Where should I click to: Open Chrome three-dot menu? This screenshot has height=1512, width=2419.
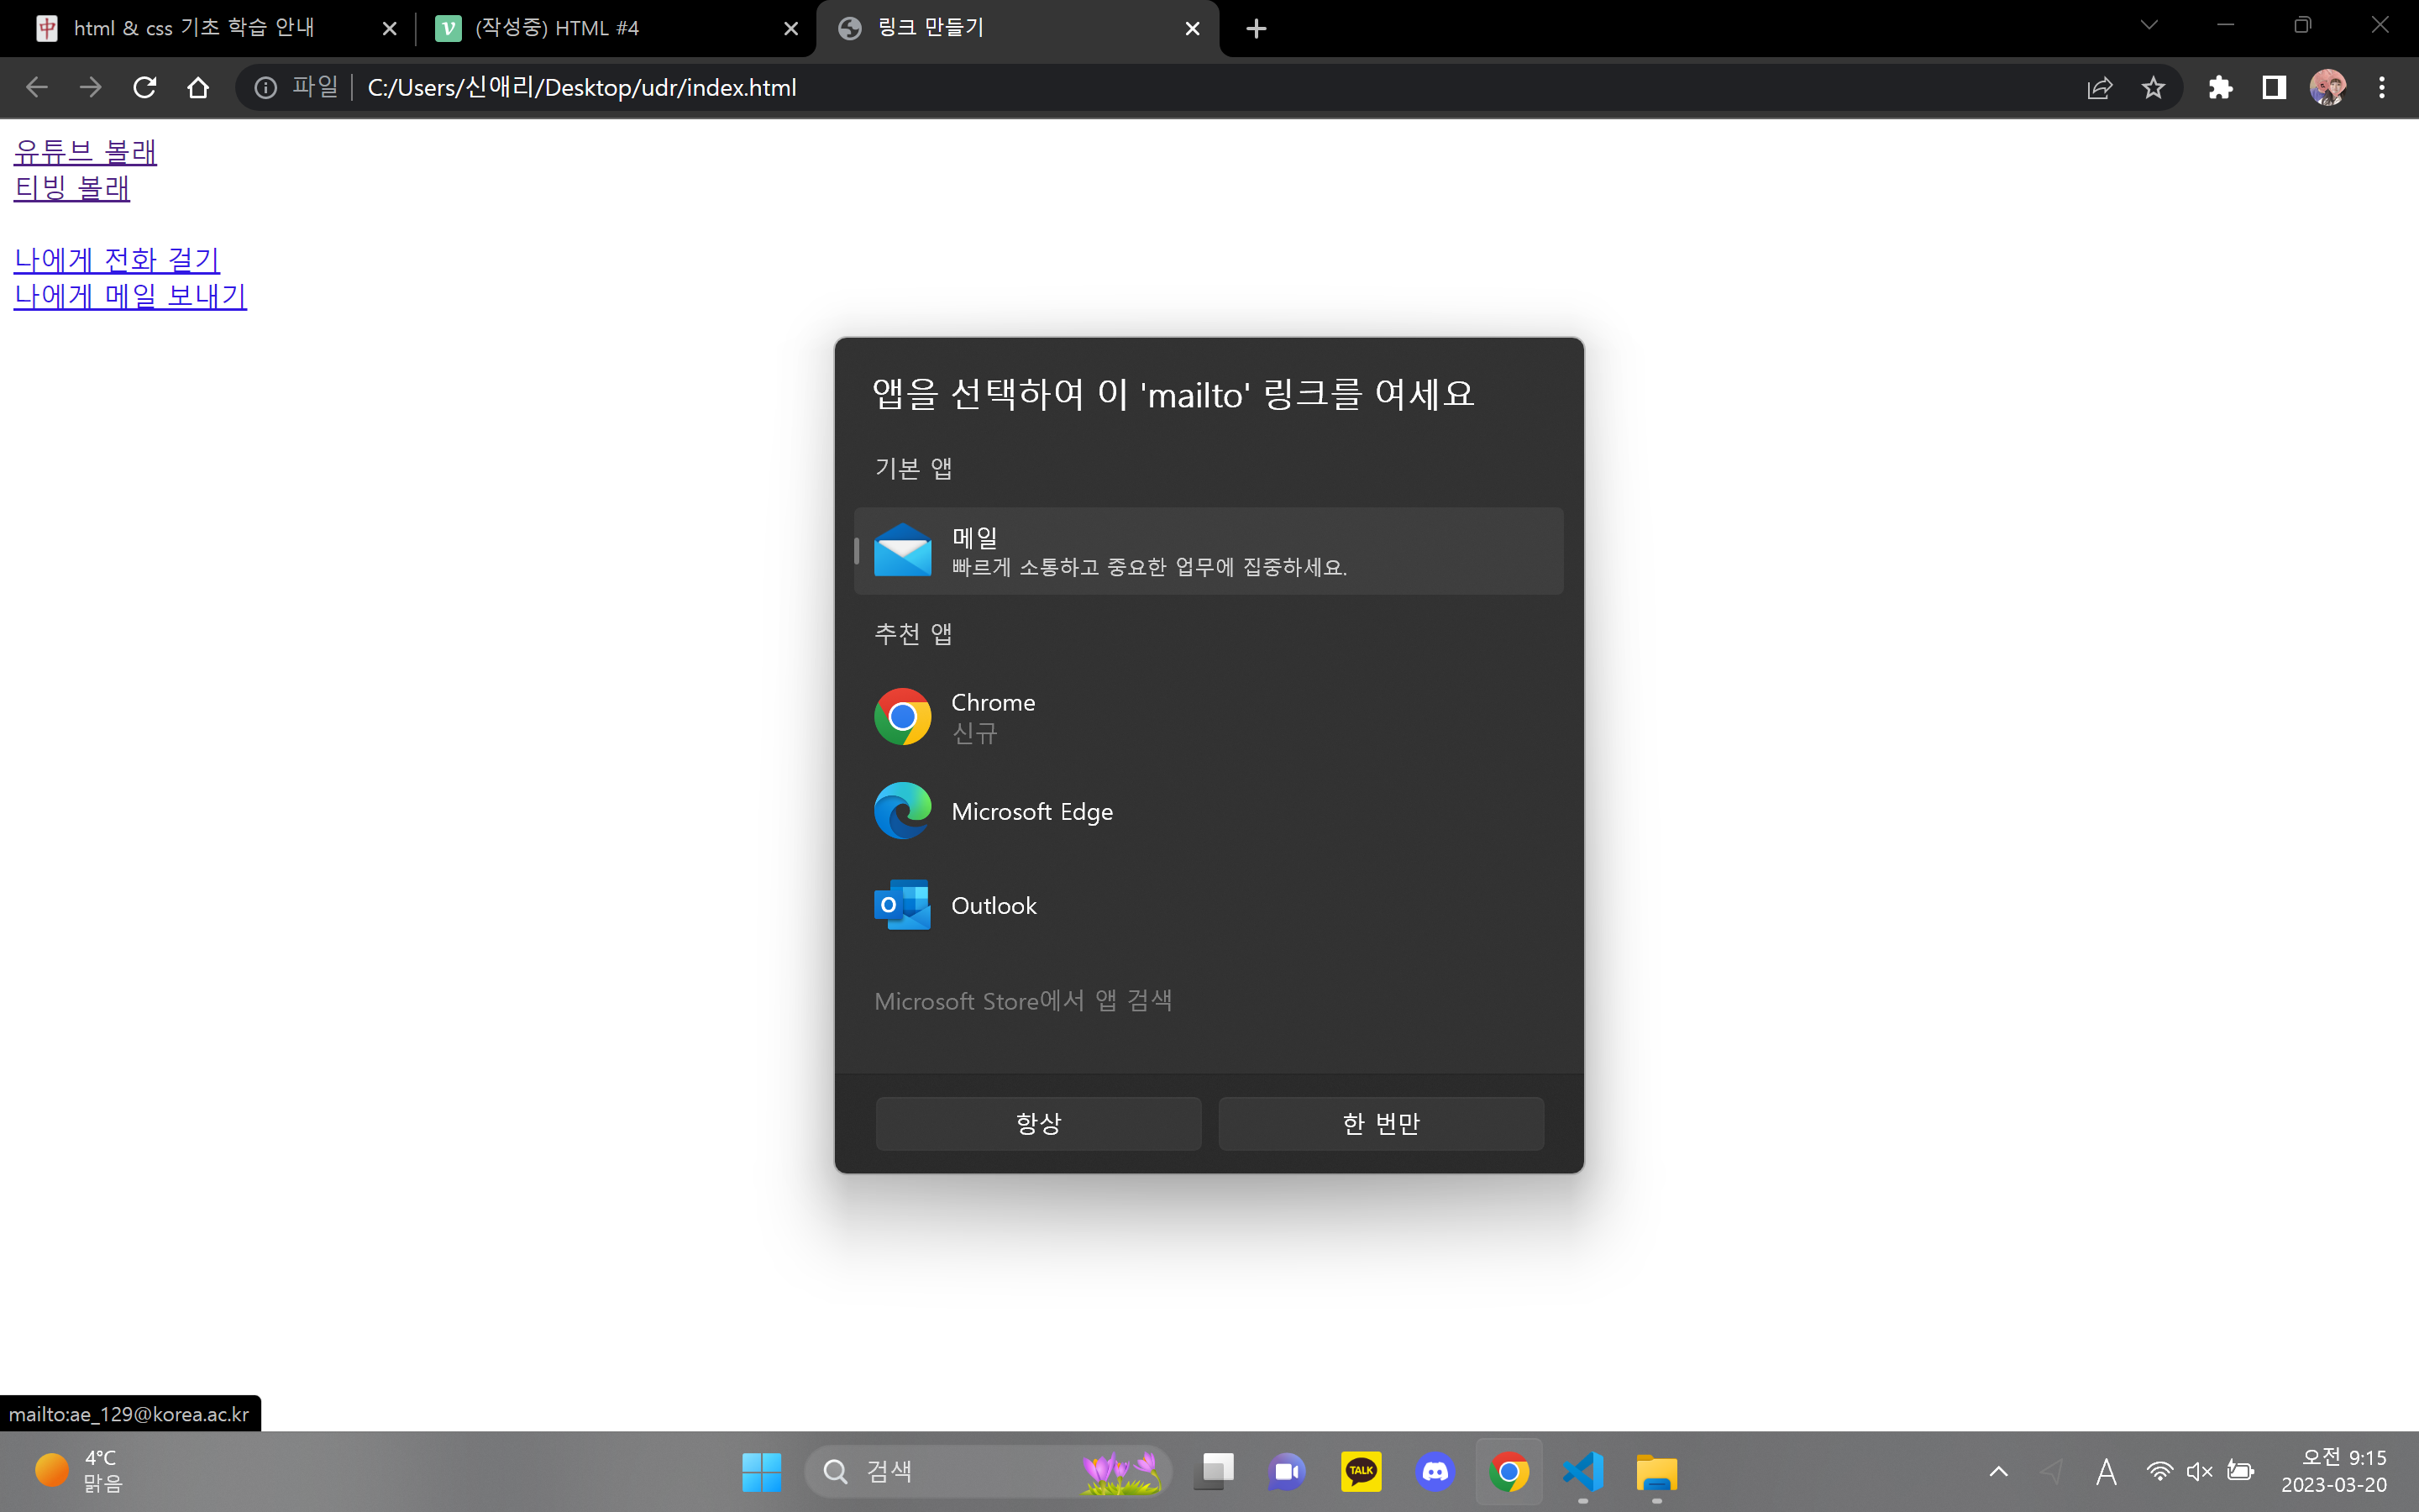pyautogui.click(x=2382, y=88)
